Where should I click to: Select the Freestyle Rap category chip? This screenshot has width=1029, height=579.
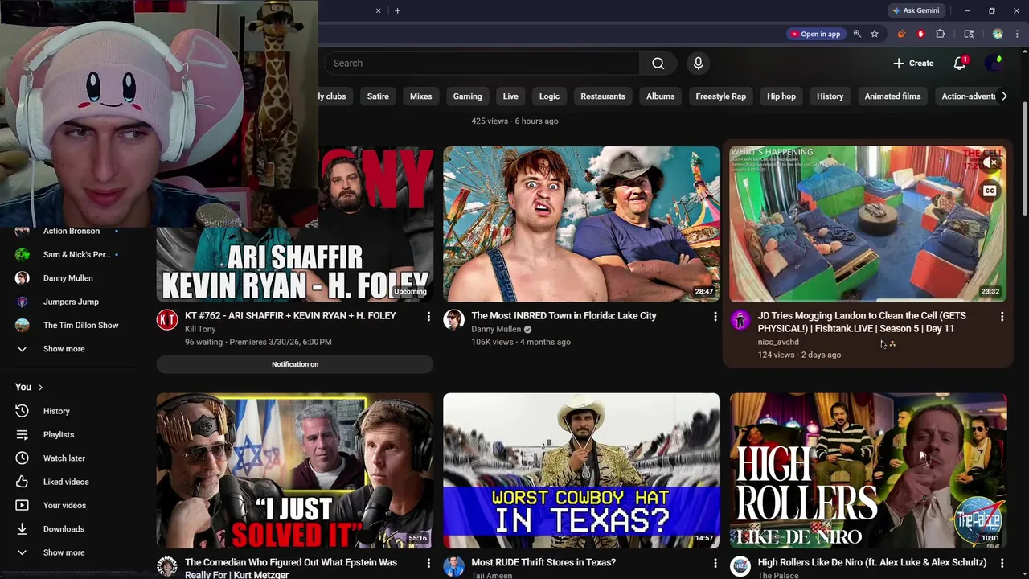pyautogui.click(x=720, y=96)
